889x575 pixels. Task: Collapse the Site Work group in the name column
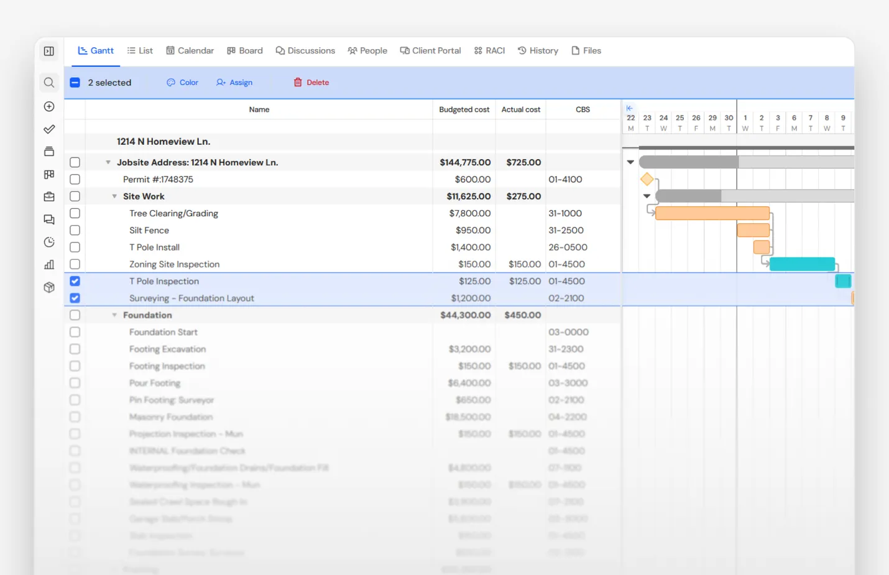click(114, 196)
